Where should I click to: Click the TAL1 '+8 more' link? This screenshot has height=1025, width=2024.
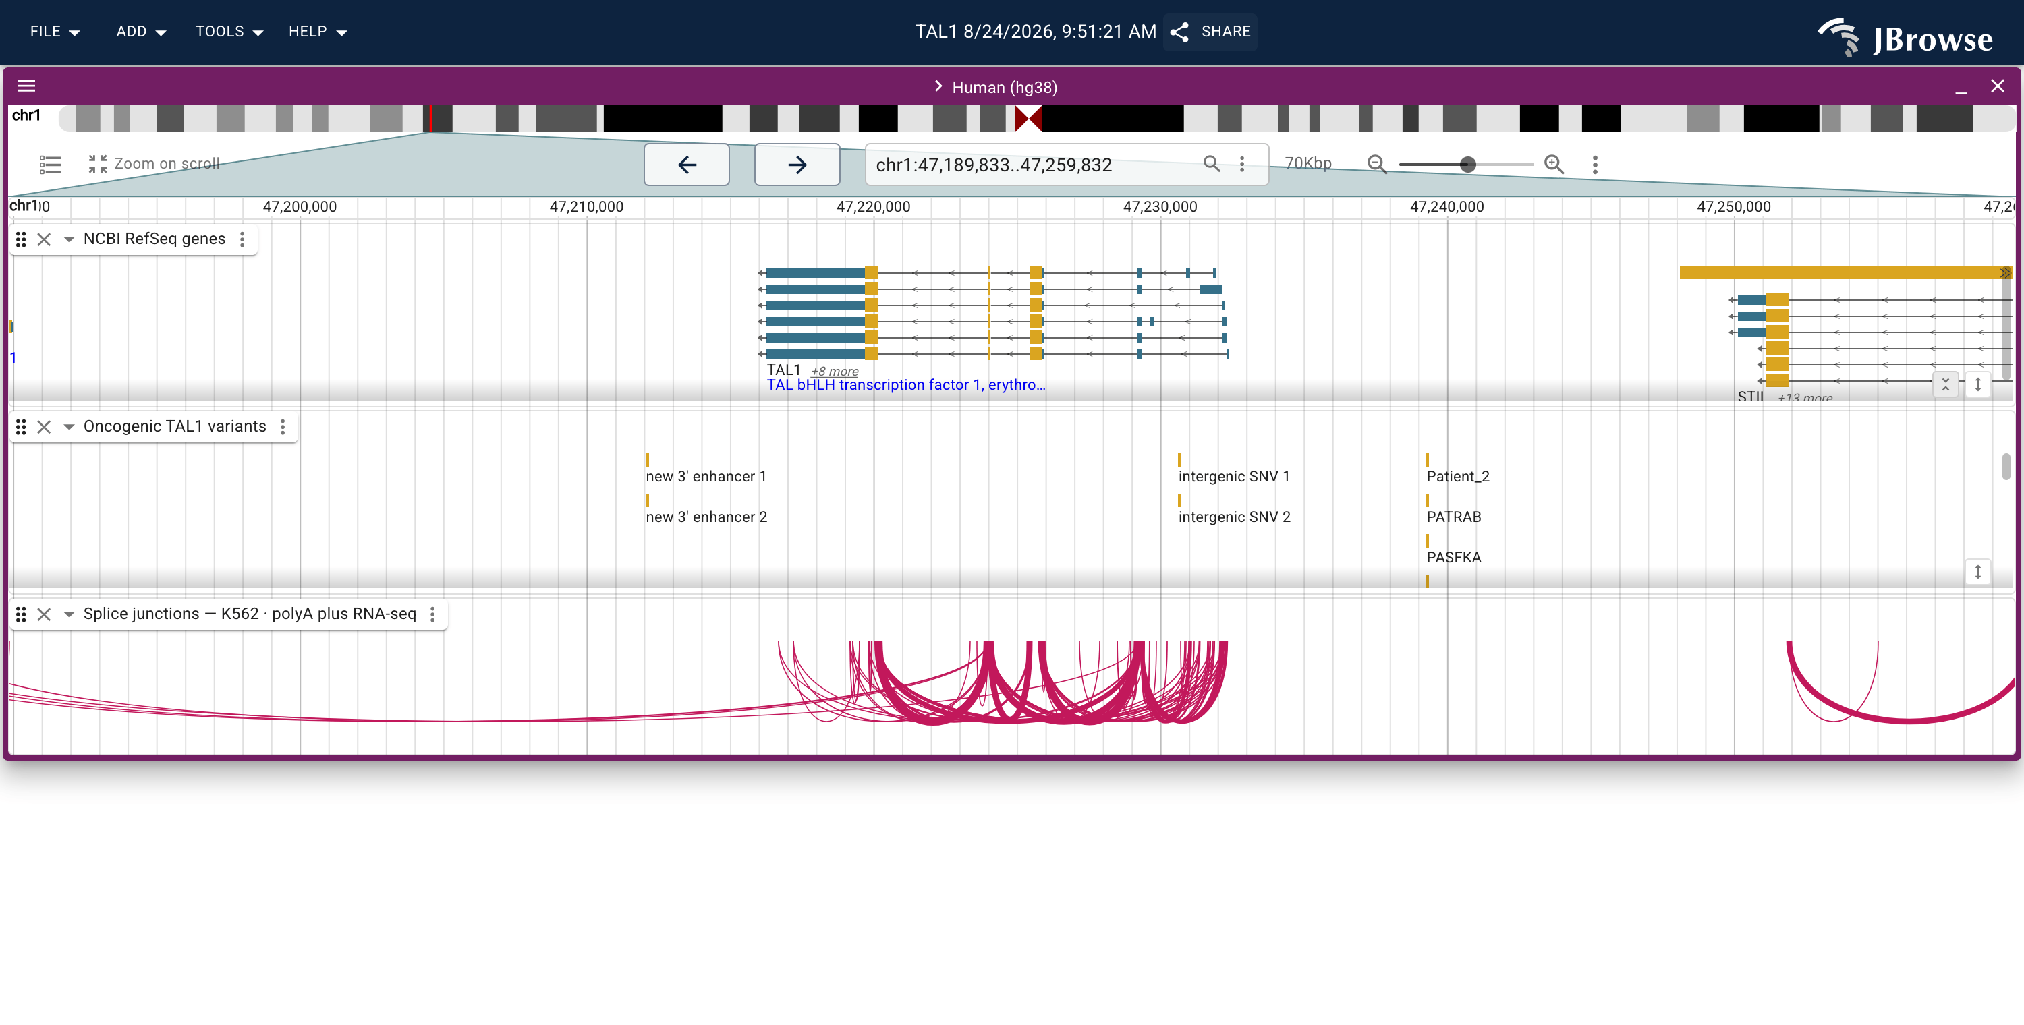click(835, 371)
